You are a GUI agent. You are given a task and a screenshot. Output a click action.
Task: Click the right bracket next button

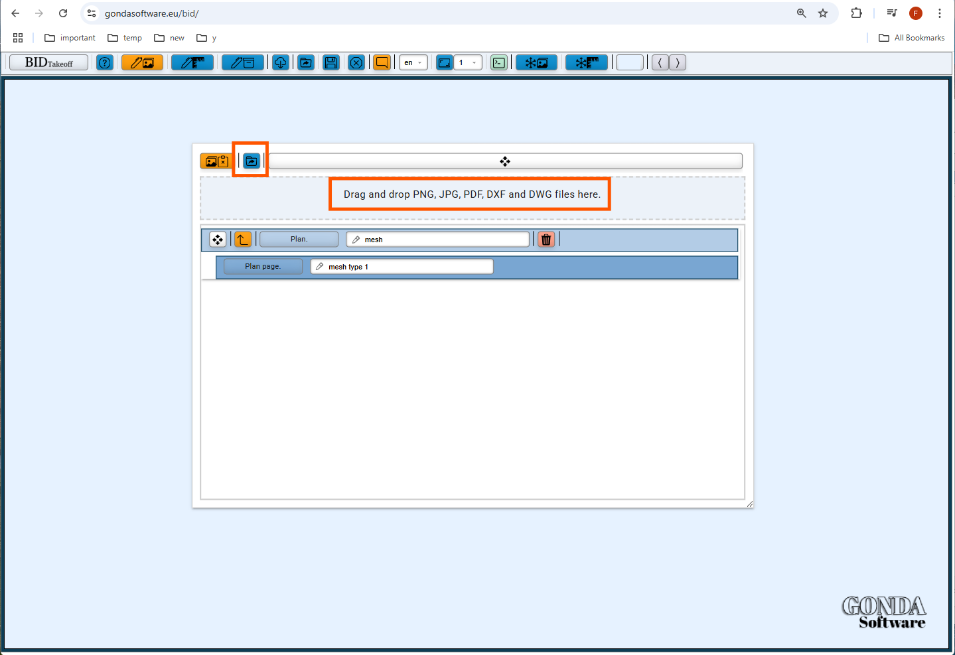coord(678,62)
